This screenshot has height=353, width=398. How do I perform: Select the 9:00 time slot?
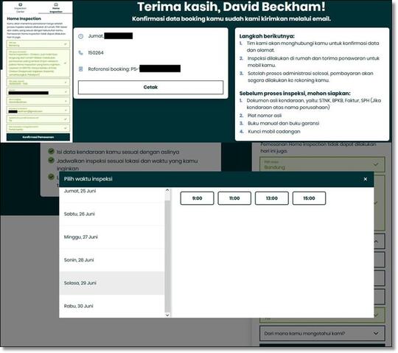pos(198,198)
